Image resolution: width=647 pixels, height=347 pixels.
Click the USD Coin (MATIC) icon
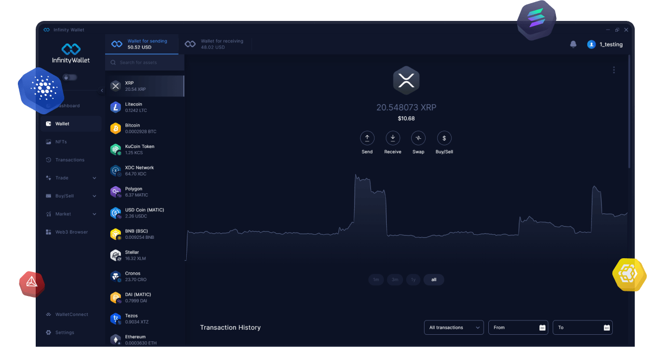point(116,213)
